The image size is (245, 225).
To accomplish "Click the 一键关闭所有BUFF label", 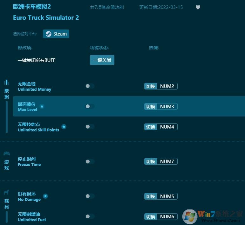I will 37,60.
